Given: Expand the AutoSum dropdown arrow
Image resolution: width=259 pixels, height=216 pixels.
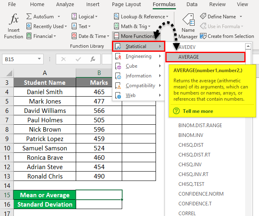Looking at the screenshot, I should (59, 17).
